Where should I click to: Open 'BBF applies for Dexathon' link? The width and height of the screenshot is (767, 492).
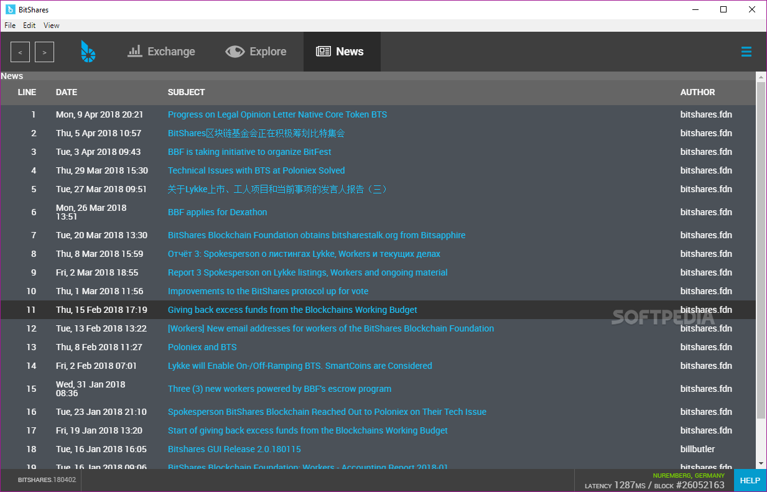coord(217,212)
